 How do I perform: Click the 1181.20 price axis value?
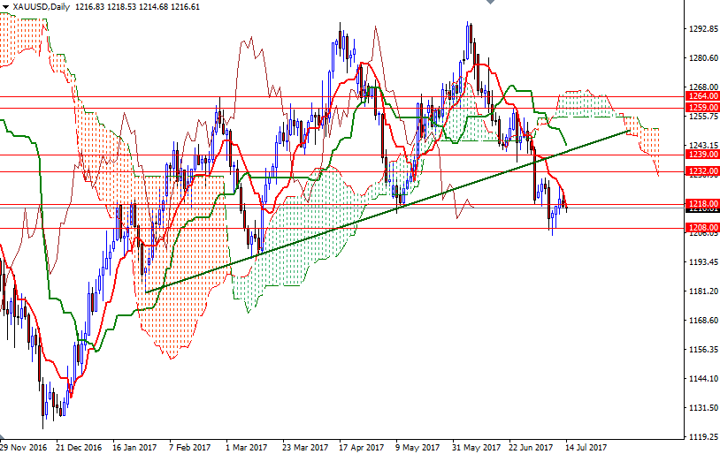[703, 291]
